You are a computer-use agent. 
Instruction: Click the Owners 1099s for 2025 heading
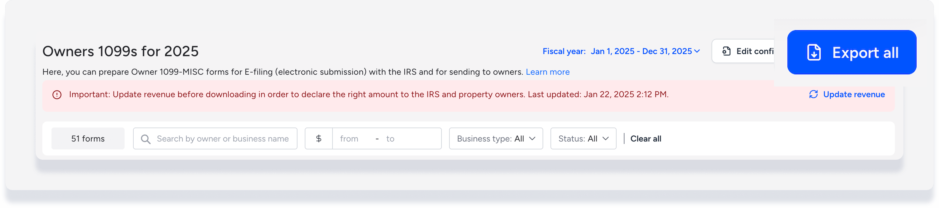[x=120, y=51]
